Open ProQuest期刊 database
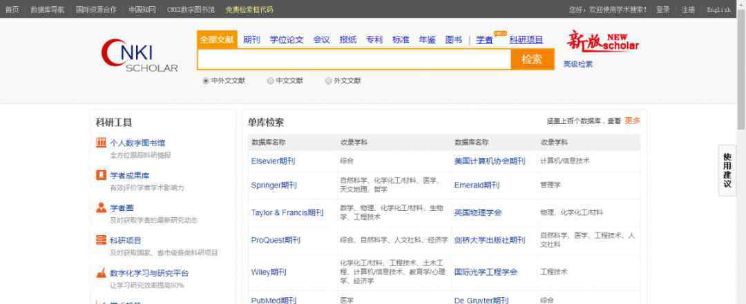 pos(276,240)
